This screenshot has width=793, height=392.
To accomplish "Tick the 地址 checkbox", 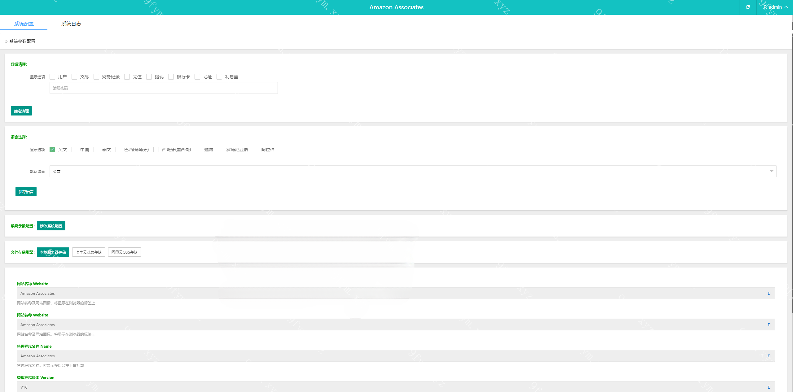I will coord(197,77).
